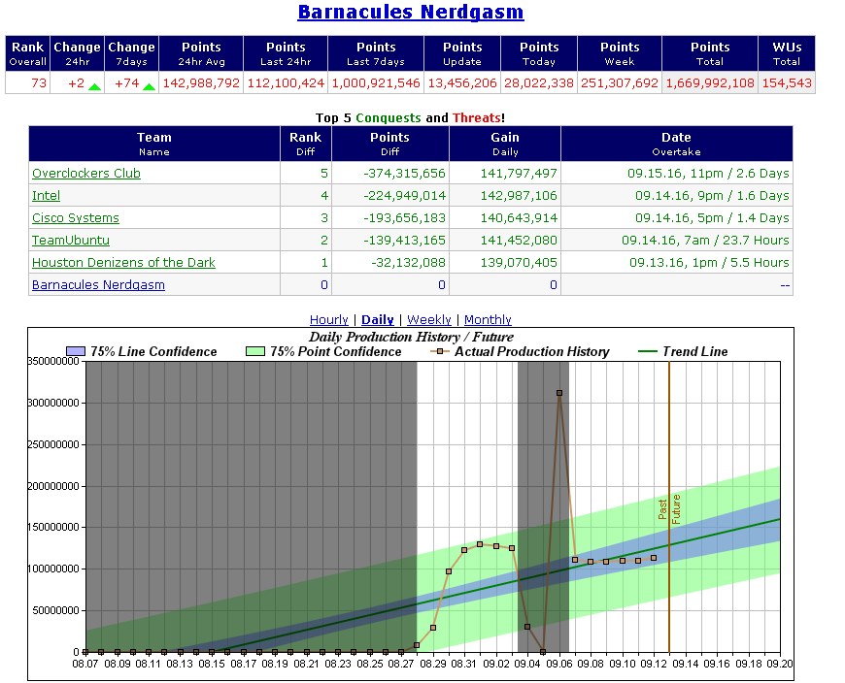Select Points Last 24hr value 112,100,424

[x=286, y=82]
